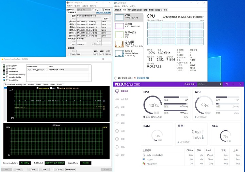Open Default profile dropdown in NZXT CAM
The height and width of the screenshot is (172, 245).
[210, 84]
